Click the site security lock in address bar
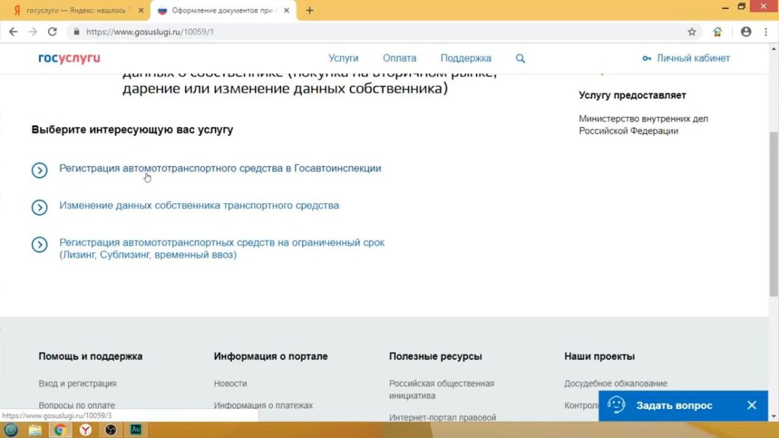Viewport: 779px width, 438px height. [77, 30]
